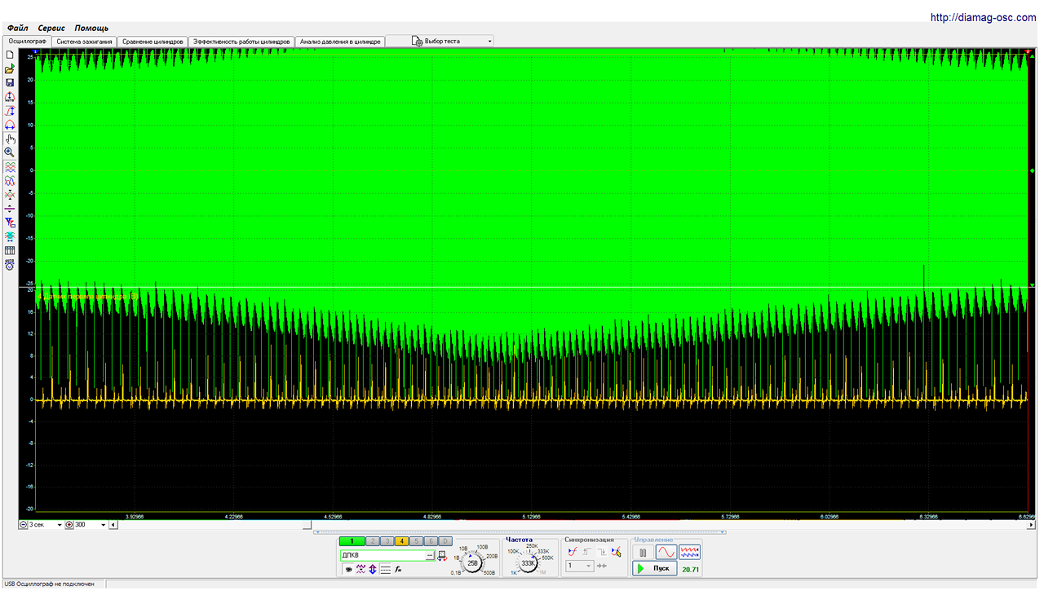Select rising edge trigger icon
1044x591 pixels.
tap(587, 552)
